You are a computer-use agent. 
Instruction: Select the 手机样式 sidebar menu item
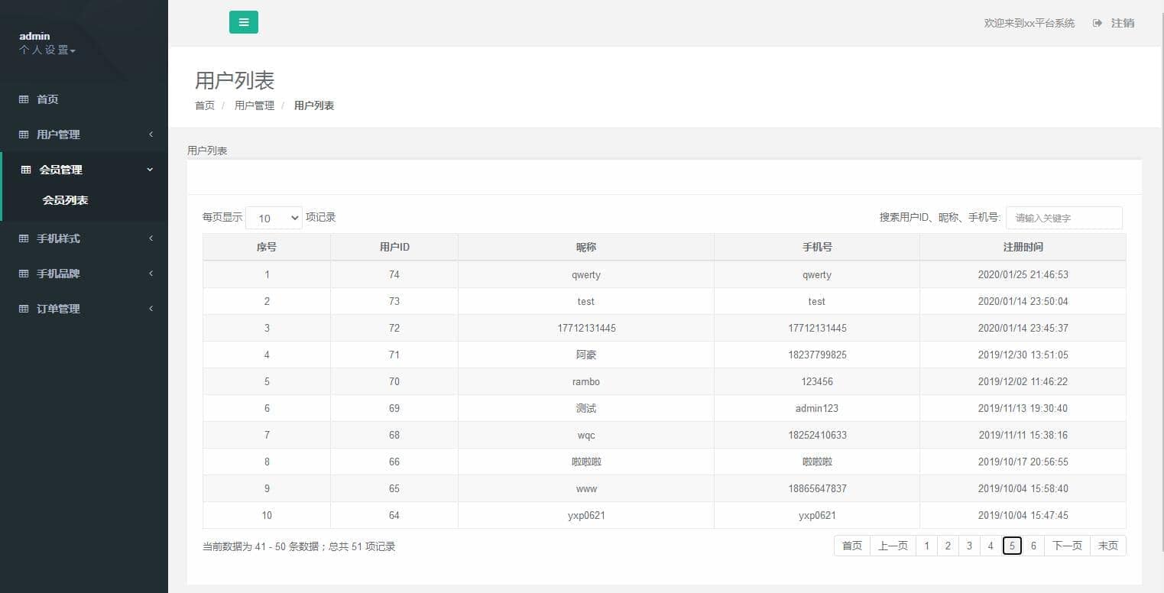(x=59, y=238)
